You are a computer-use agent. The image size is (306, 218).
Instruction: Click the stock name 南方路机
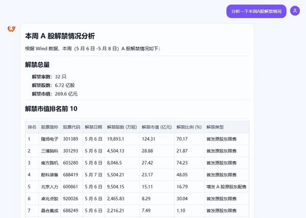[50, 163]
